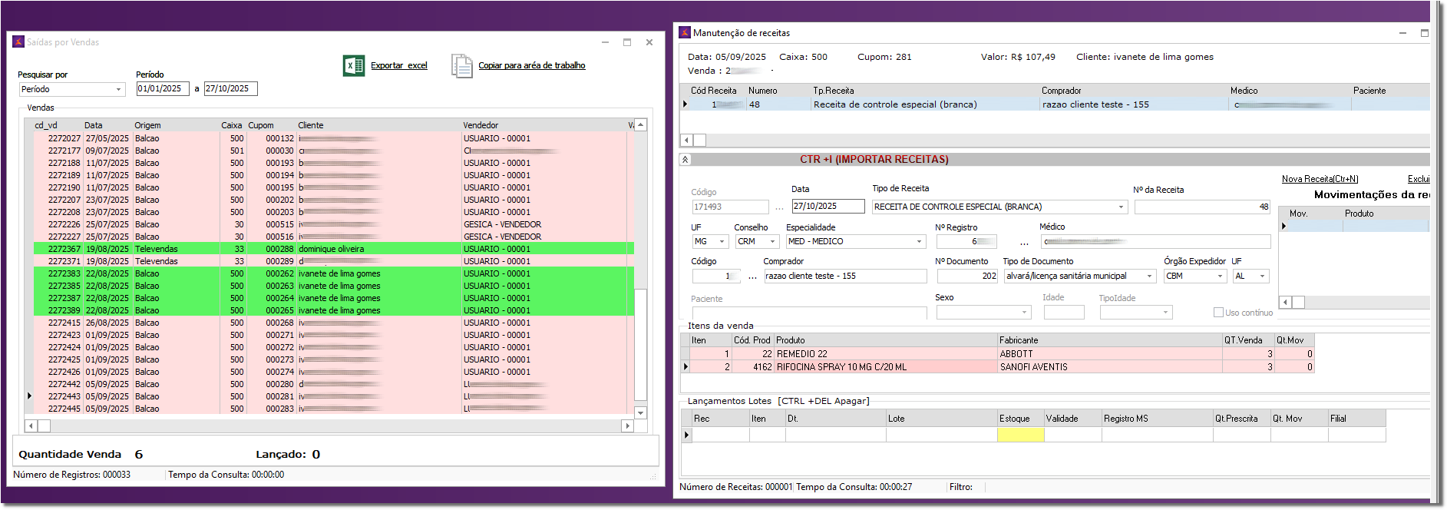Click the Exportar excel link
The image size is (1447, 510).
point(398,66)
